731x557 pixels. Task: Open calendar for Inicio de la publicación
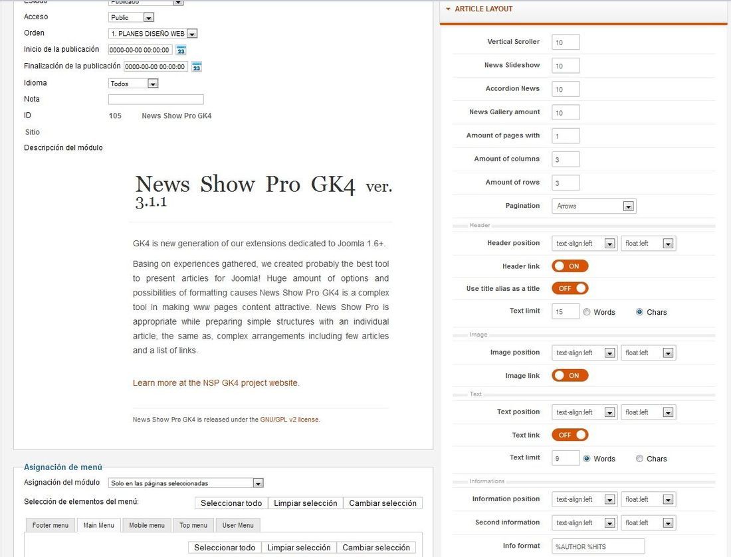click(x=181, y=50)
